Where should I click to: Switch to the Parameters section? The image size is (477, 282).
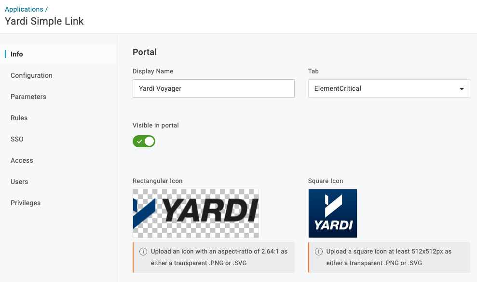point(28,97)
